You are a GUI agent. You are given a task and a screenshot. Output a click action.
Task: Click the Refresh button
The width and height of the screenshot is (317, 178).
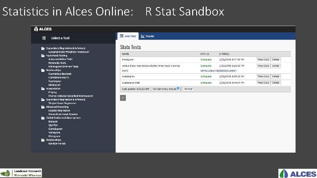(x=188, y=89)
